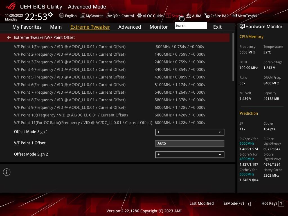Click the vertical scrollbar of settings list

(233, 57)
